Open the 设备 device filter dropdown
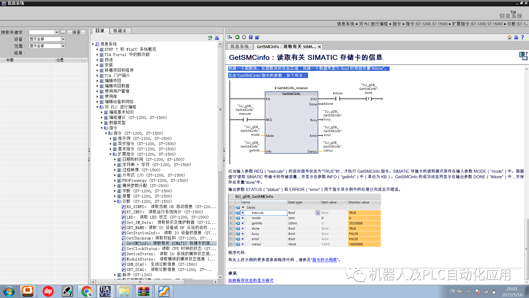 63,39
